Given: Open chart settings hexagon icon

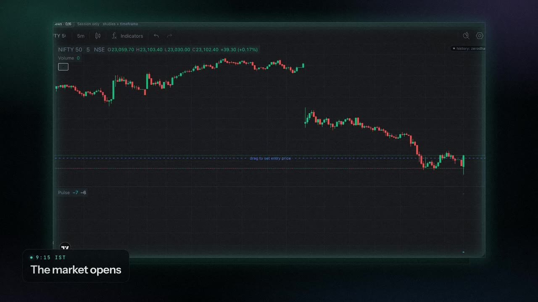Looking at the screenshot, I should 480,36.
